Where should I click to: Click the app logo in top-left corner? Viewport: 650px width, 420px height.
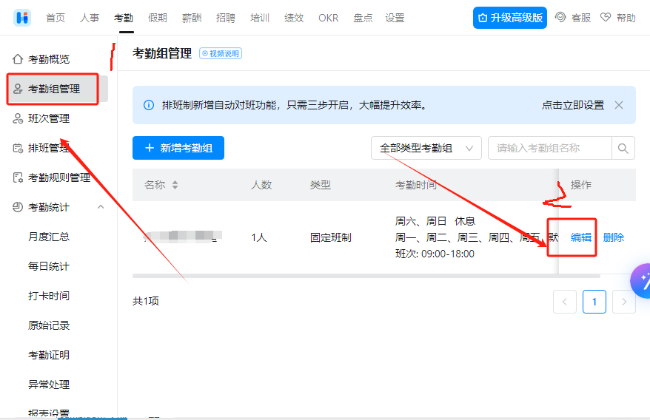pos(21,18)
